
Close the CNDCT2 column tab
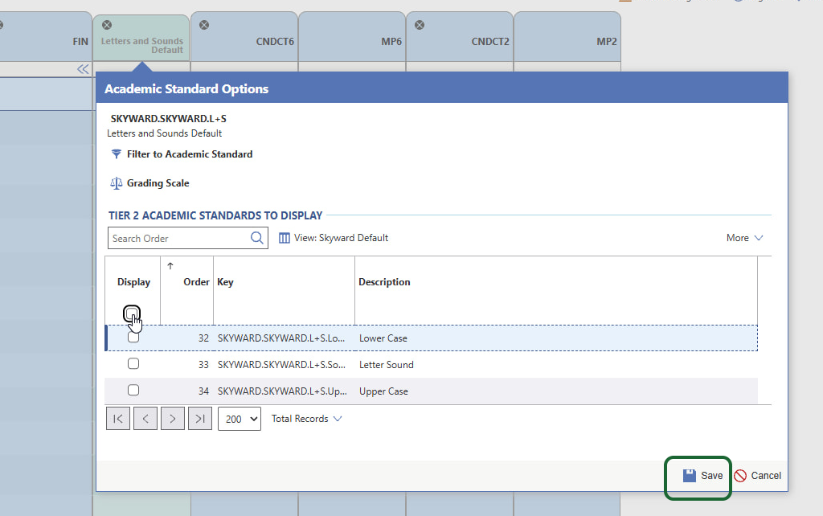(x=420, y=25)
